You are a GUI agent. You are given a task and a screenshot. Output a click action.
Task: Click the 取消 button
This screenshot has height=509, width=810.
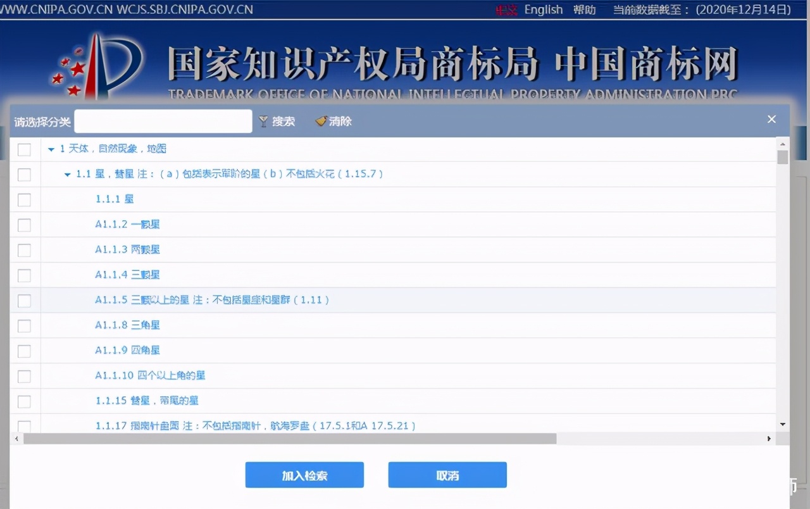coord(447,475)
